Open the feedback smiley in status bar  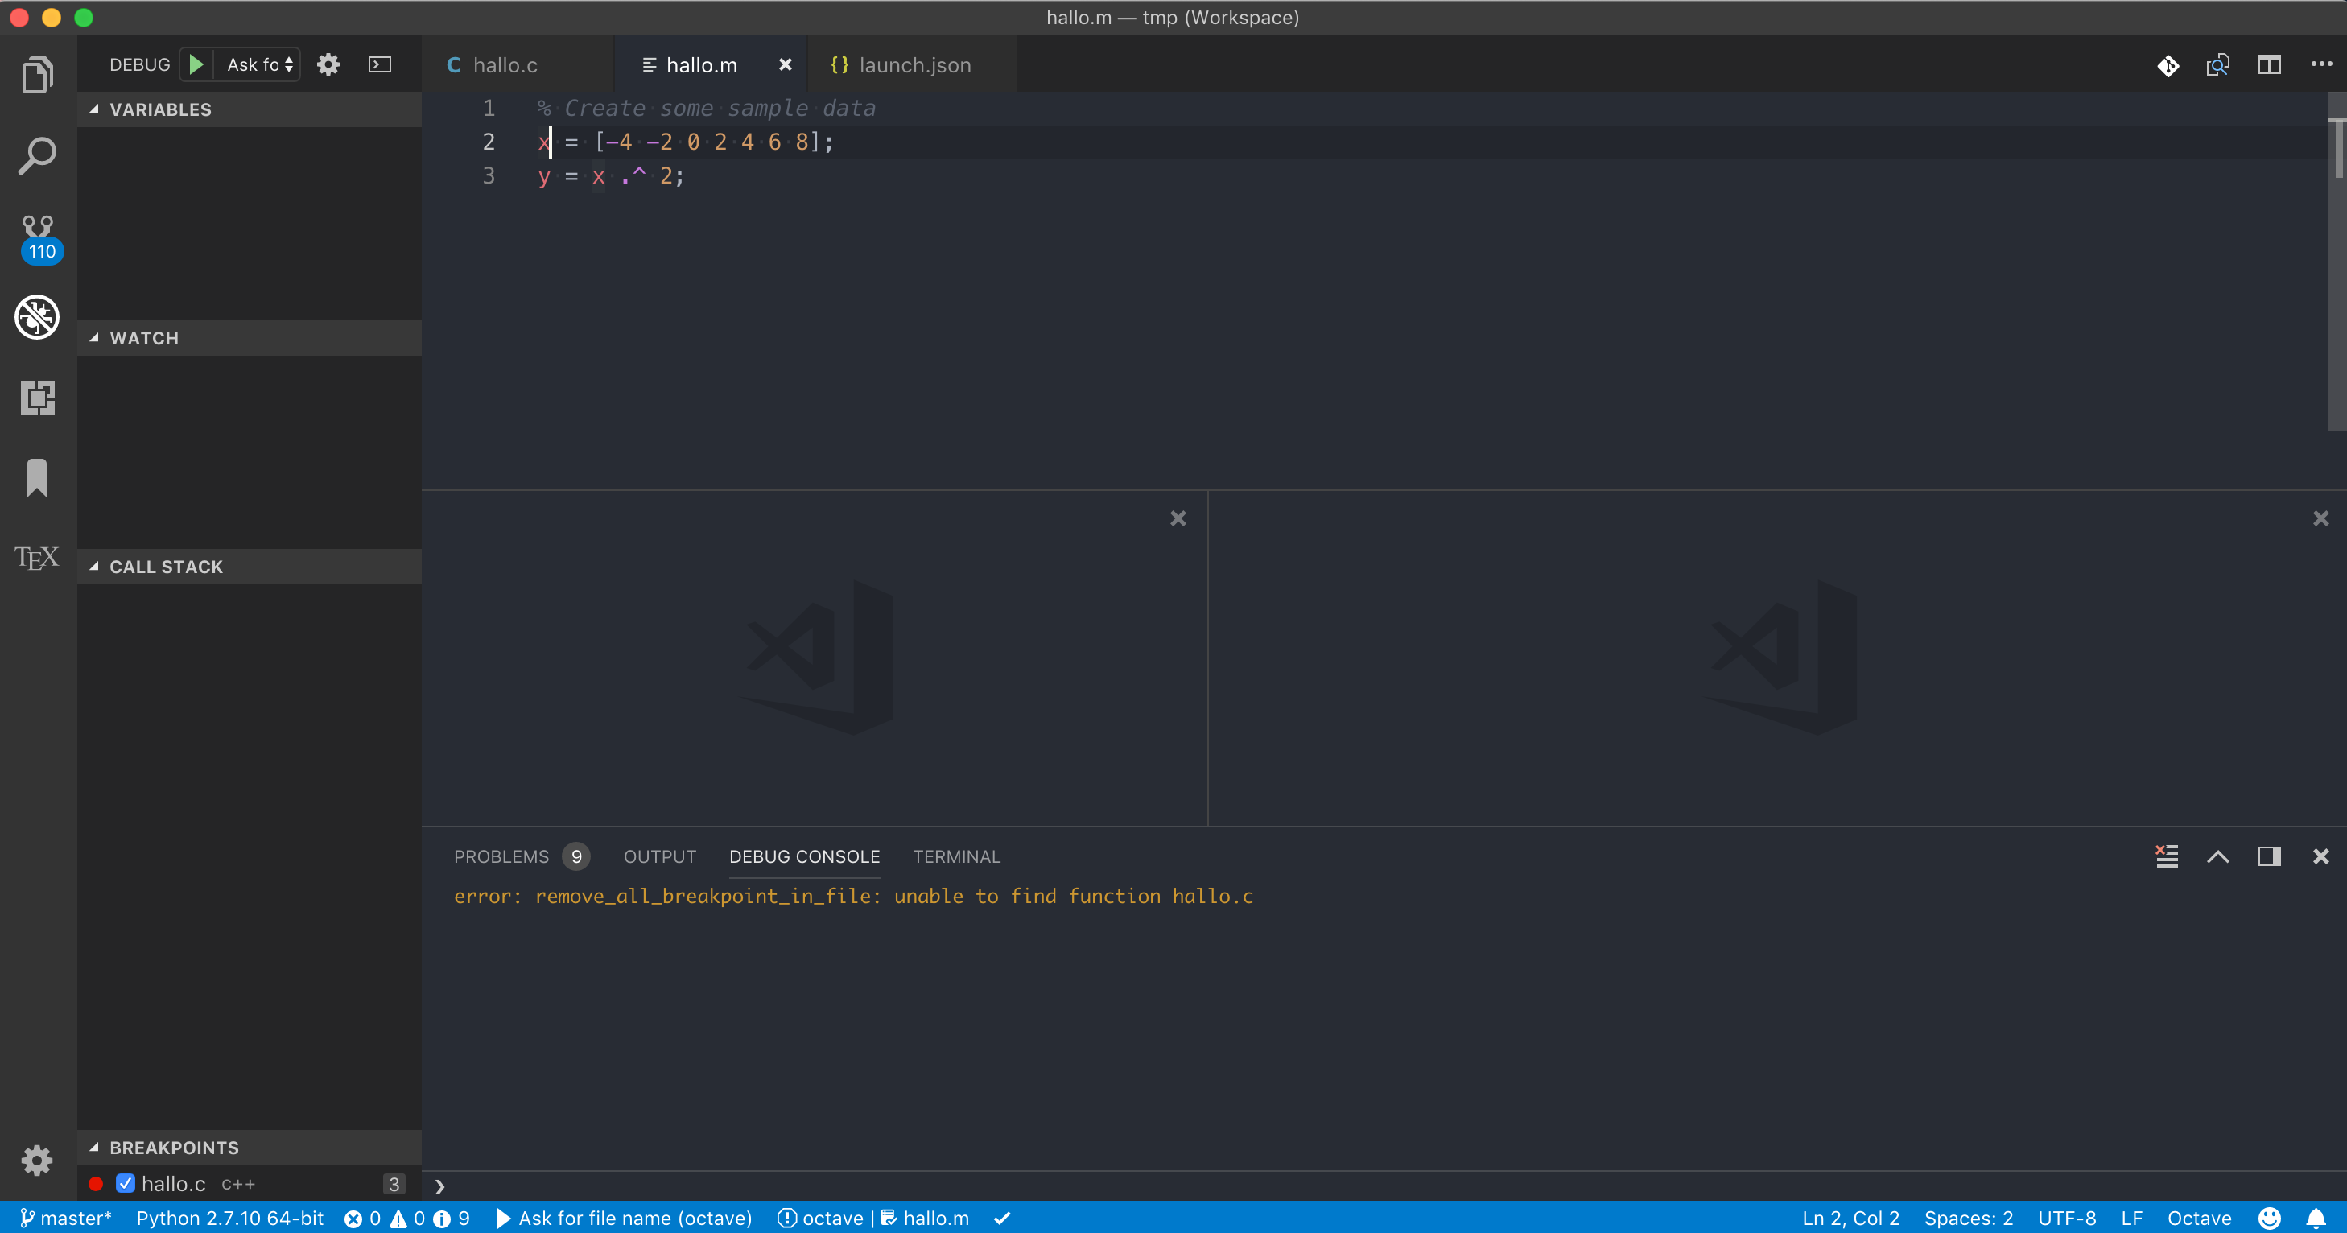point(2269,1219)
